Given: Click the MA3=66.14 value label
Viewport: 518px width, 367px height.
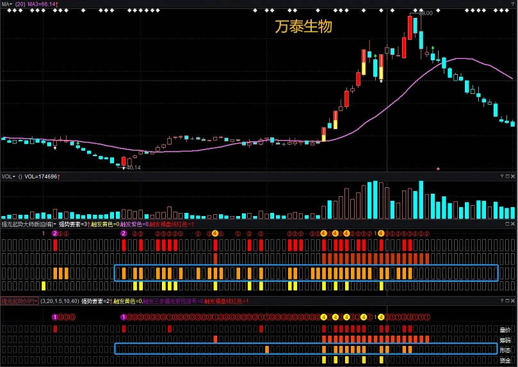Looking at the screenshot, I should point(43,4).
